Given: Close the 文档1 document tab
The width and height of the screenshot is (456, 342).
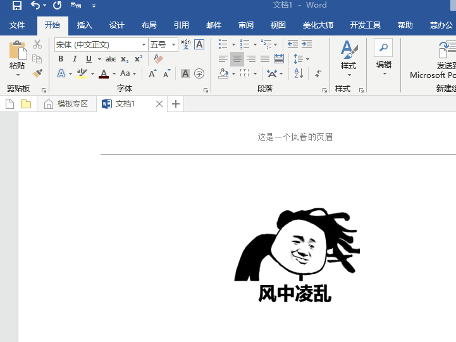Looking at the screenshot, I should point(159,104).
